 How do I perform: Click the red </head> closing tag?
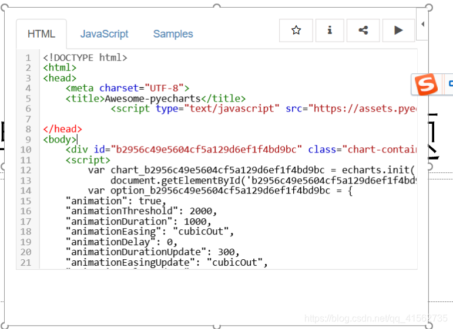click(x=62, y=129)
